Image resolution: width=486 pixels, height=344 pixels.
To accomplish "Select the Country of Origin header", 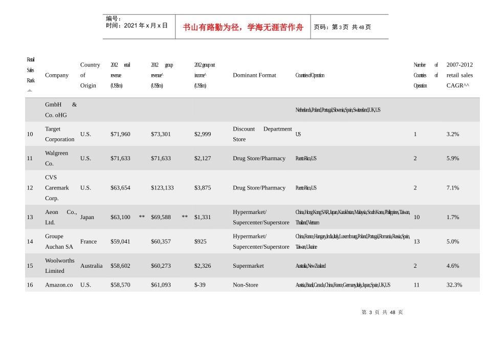I will point(90,75).
